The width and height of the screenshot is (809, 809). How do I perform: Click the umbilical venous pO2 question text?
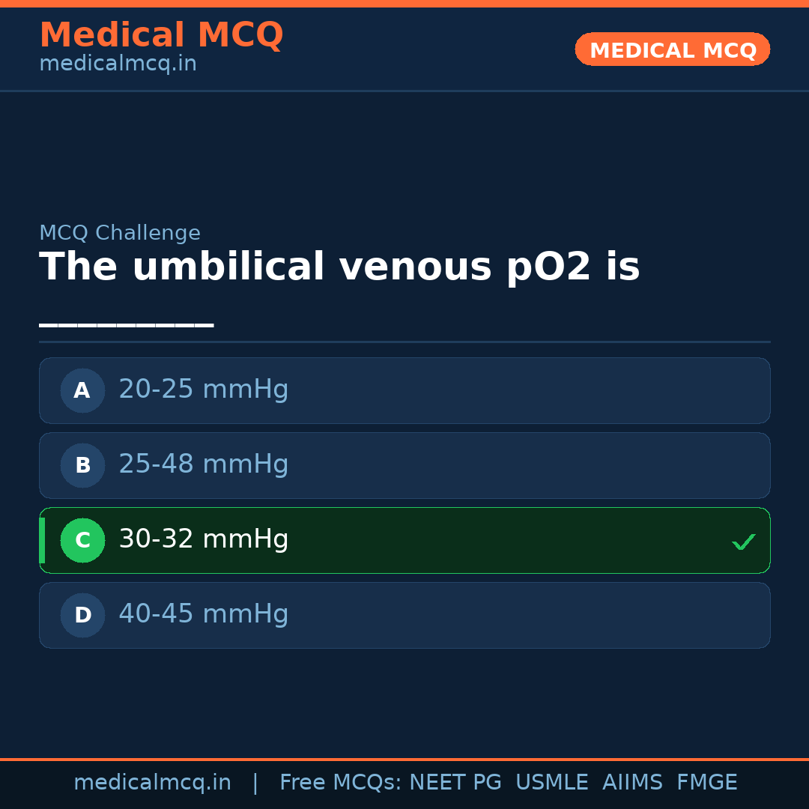click(339, 267)
